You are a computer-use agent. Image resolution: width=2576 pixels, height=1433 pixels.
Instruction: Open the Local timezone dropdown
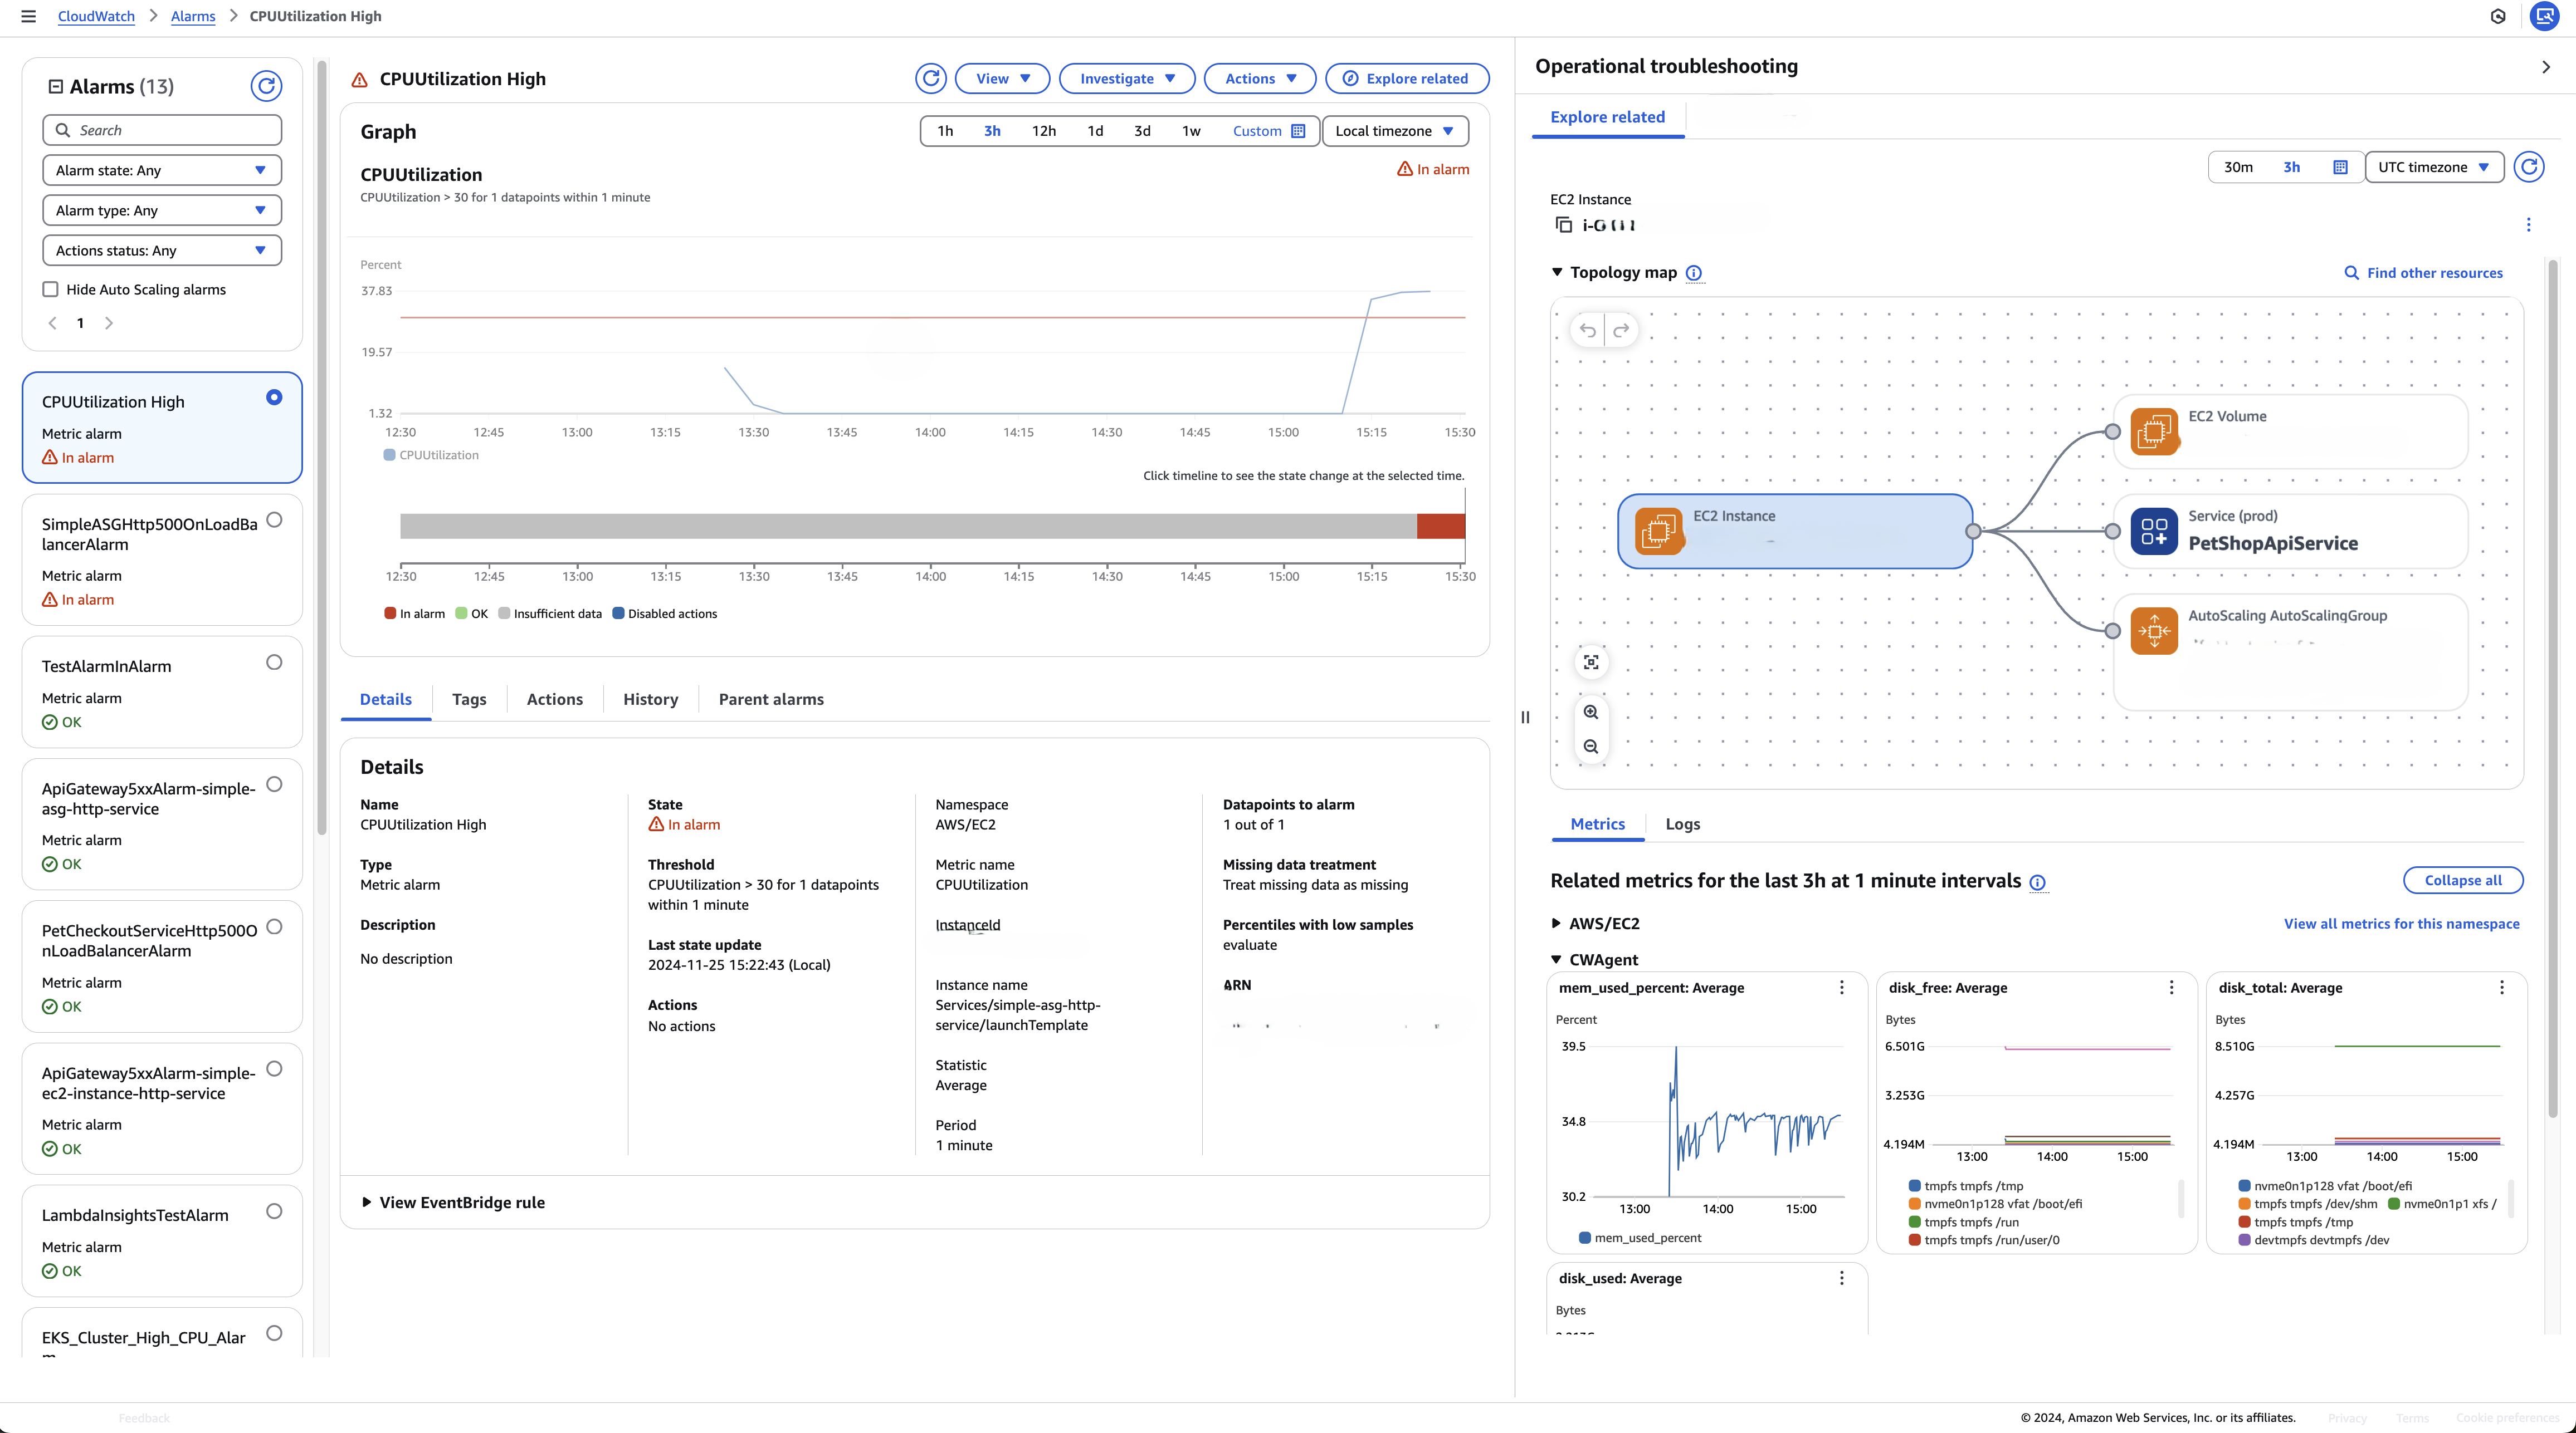click(x=1395, y=130)
